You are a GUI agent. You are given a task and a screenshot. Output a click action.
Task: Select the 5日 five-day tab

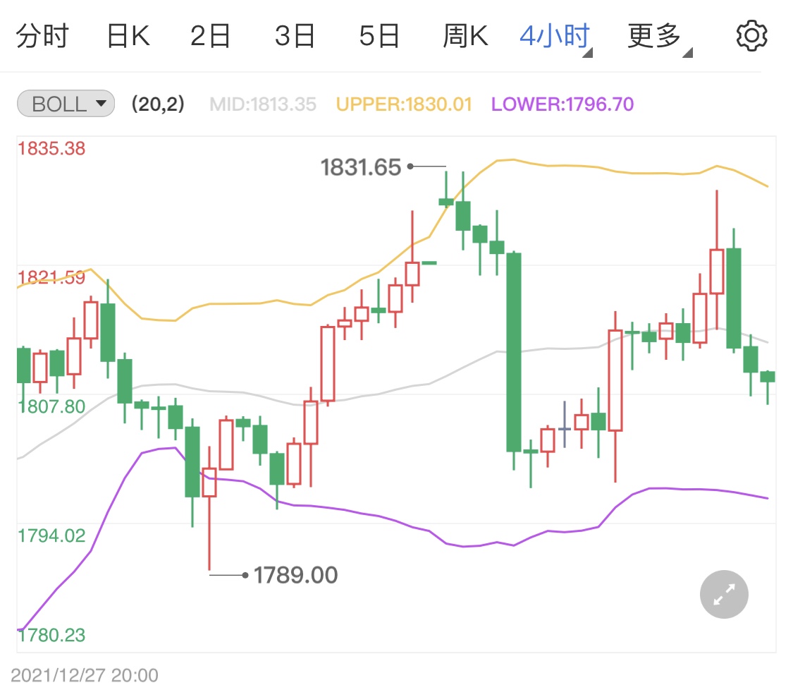coord(379,36)
